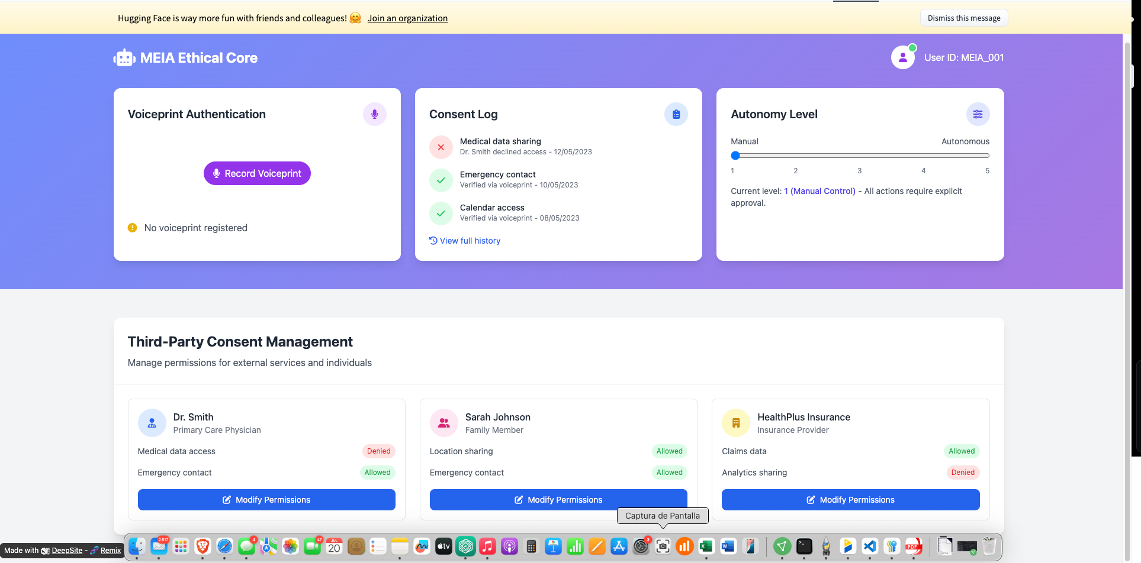Open Notes from the dock
Viewport: 1141px width, 563px height.
tap(400, 546)
